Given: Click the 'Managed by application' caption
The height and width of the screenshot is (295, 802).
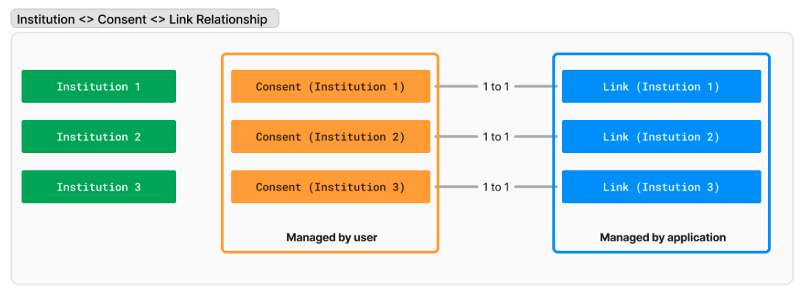Looking at the screenshot, I should pyautogui.click(x=662, y=237).
